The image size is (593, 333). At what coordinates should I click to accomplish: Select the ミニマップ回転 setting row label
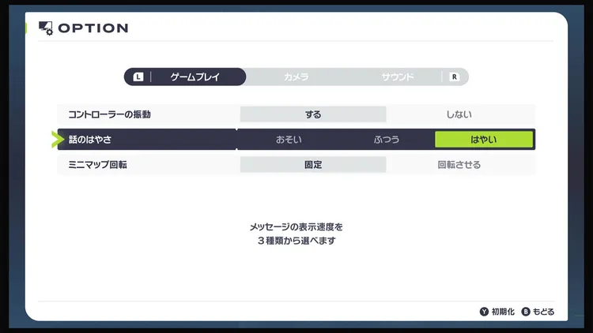point(97,165)
